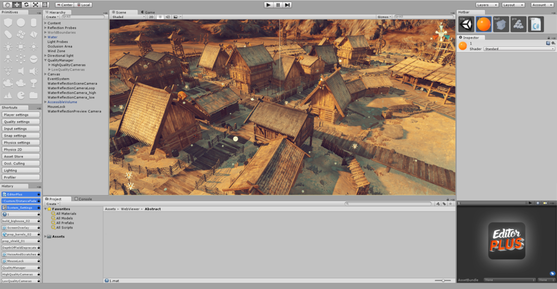
Task: Select the barrels prefab Hotbar item
Action: pos(518,24)
